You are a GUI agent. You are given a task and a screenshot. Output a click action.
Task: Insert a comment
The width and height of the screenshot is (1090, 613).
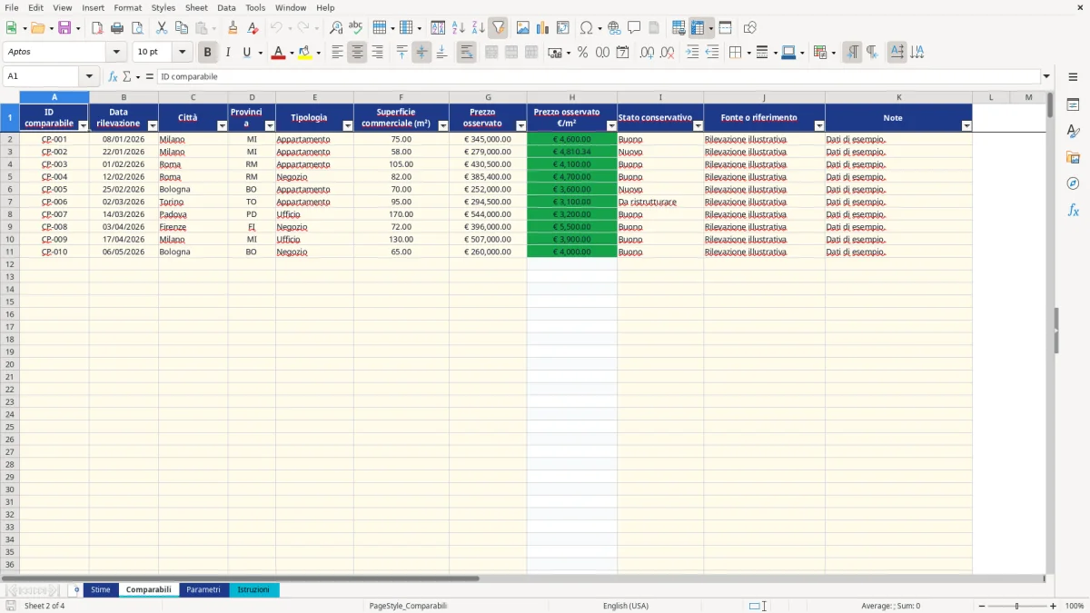coord(634,28)
